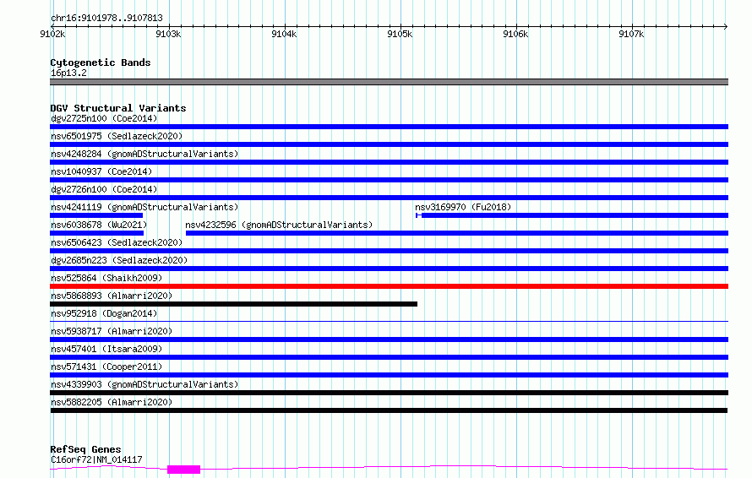Select nsv5882205 (Almarri2020) label
Image resolution: width=752 pixels, height=478 pixels.
point(112,402)
